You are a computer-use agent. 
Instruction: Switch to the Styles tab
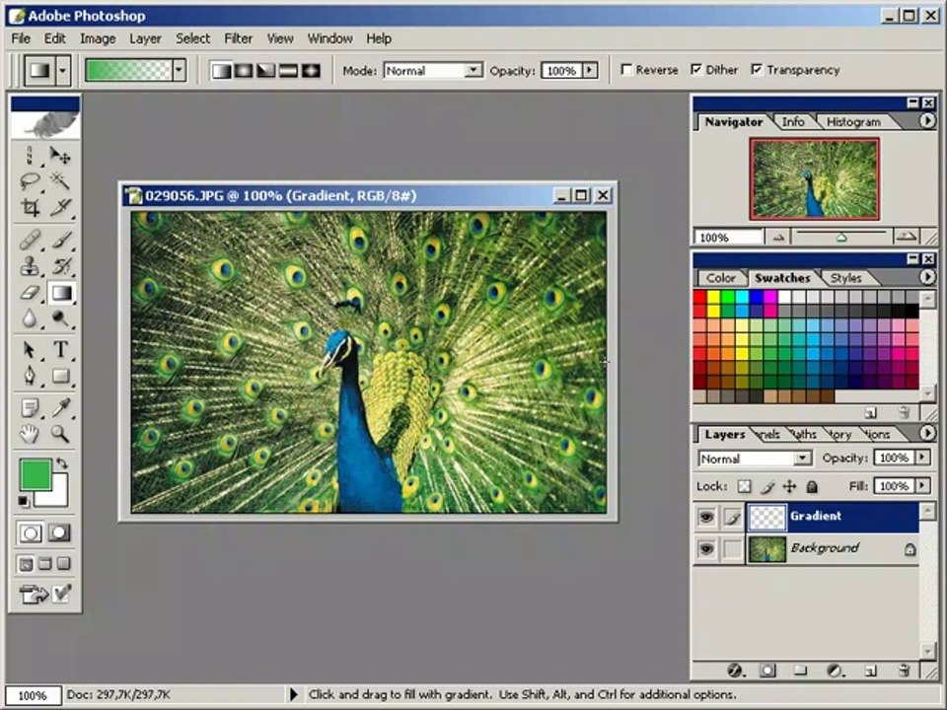(x=845, y=278)
